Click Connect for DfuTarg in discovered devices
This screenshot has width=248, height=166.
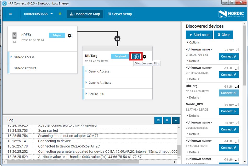pos(229,93)
